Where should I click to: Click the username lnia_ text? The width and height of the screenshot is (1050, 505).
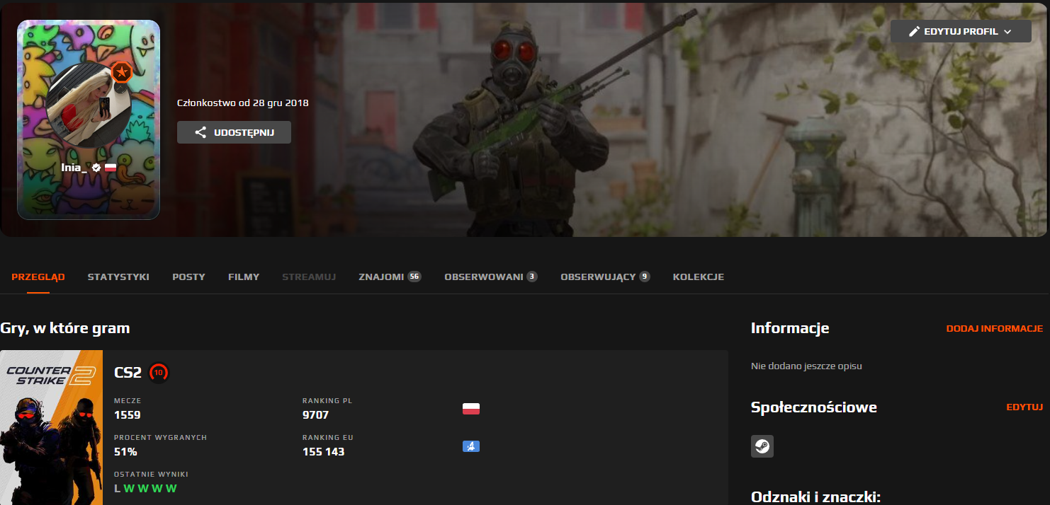74,168
